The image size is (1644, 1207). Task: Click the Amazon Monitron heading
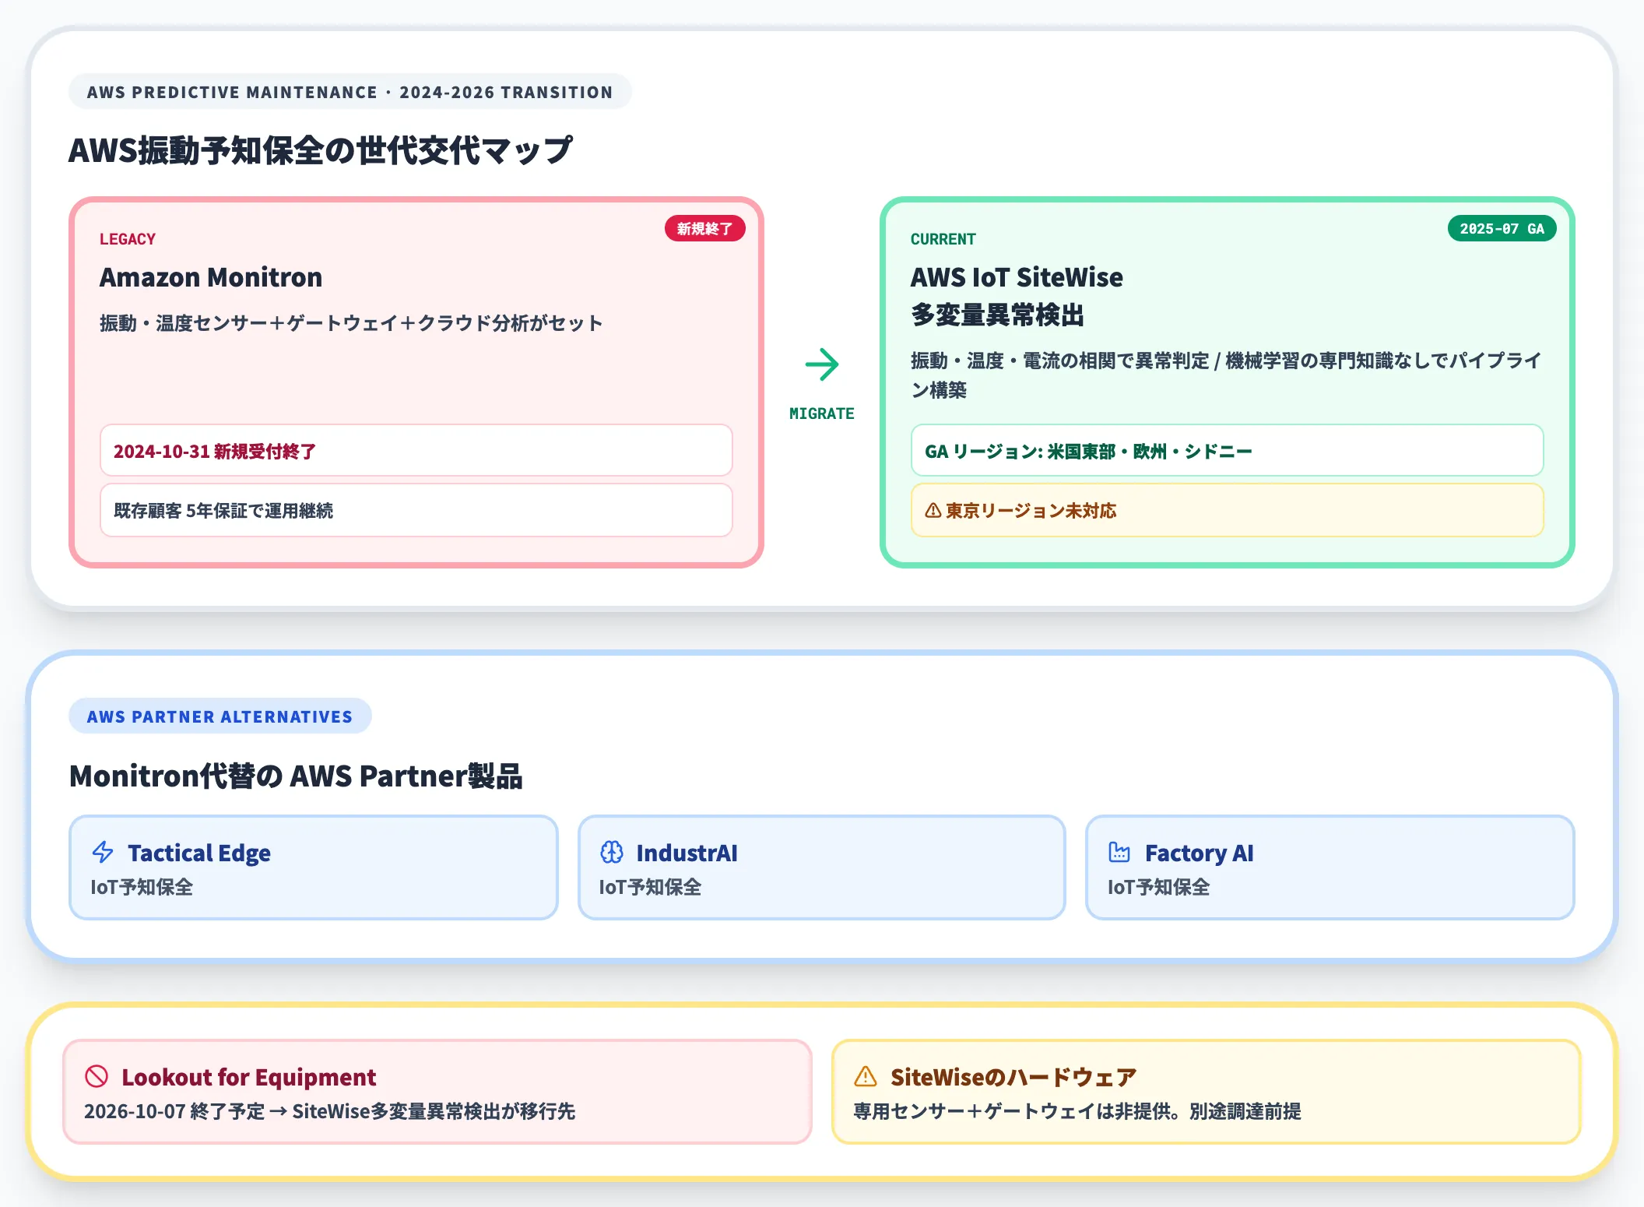pos(210,277)
